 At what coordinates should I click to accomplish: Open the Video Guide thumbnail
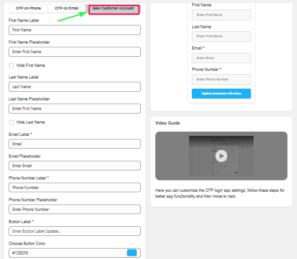pos(221,156)
